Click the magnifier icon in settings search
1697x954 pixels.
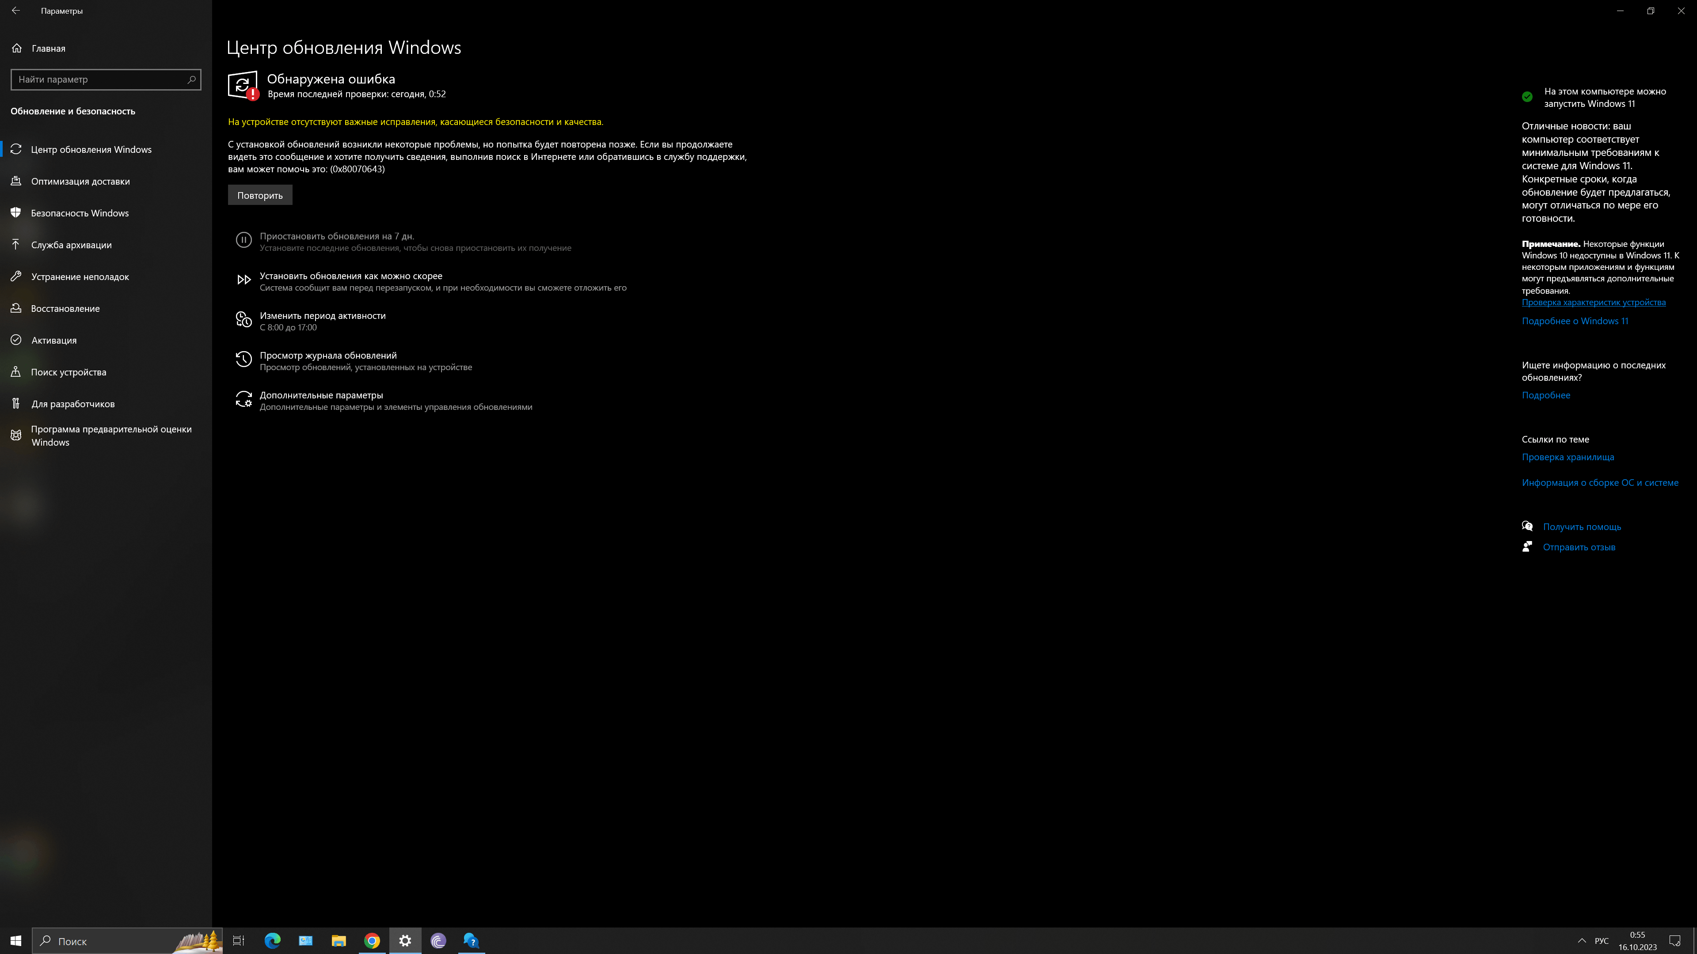tap(192, 79)
